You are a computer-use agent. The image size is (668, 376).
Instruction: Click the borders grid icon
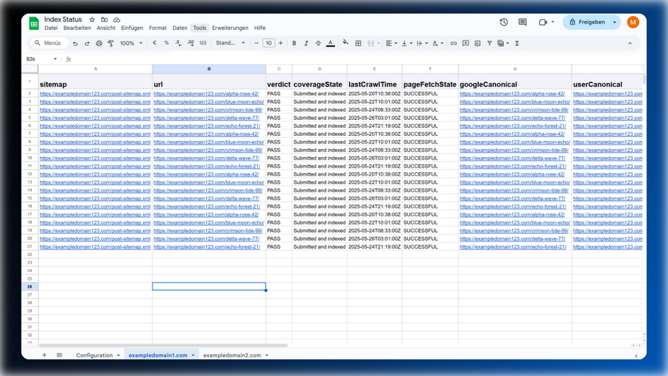(358, 43)
